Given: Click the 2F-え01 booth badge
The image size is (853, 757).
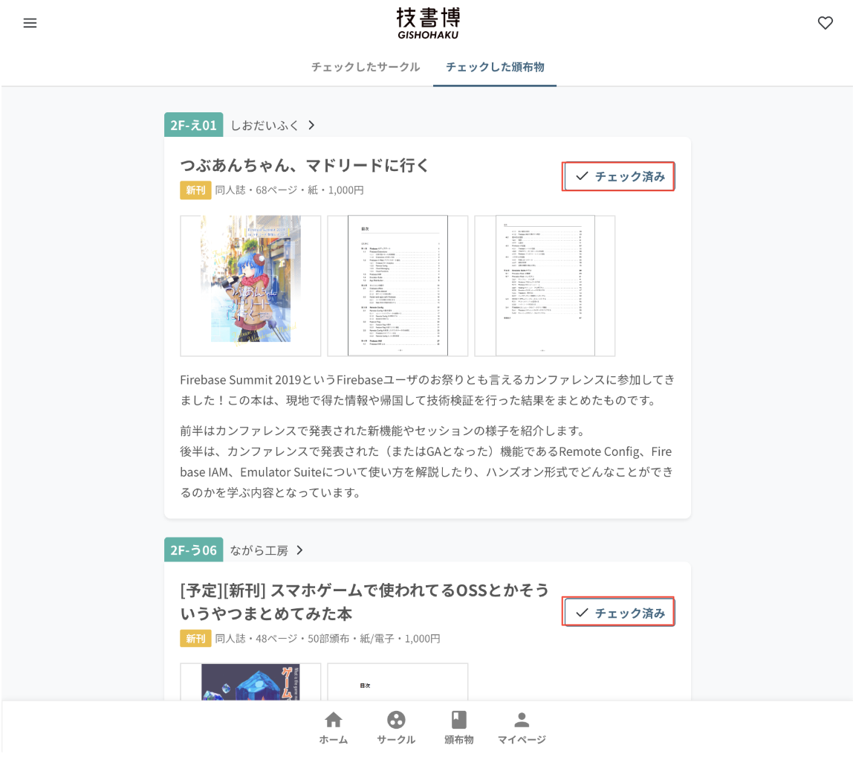Looking at the screenshot, I should click(x=194, y=125).
